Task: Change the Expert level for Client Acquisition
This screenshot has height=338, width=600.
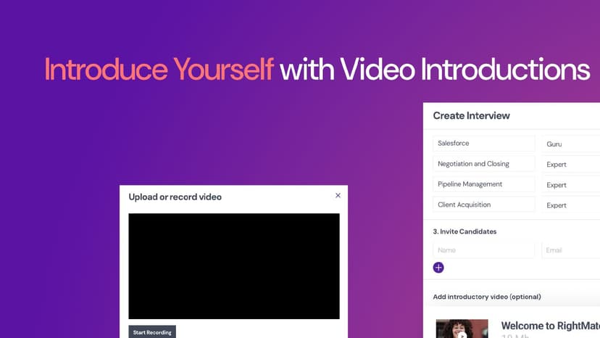Action: tap(570, 205)
